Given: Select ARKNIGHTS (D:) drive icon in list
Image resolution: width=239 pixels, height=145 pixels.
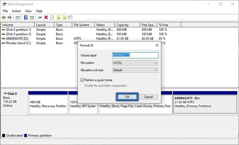Looking at the screenshot, I should pos(3,39).
